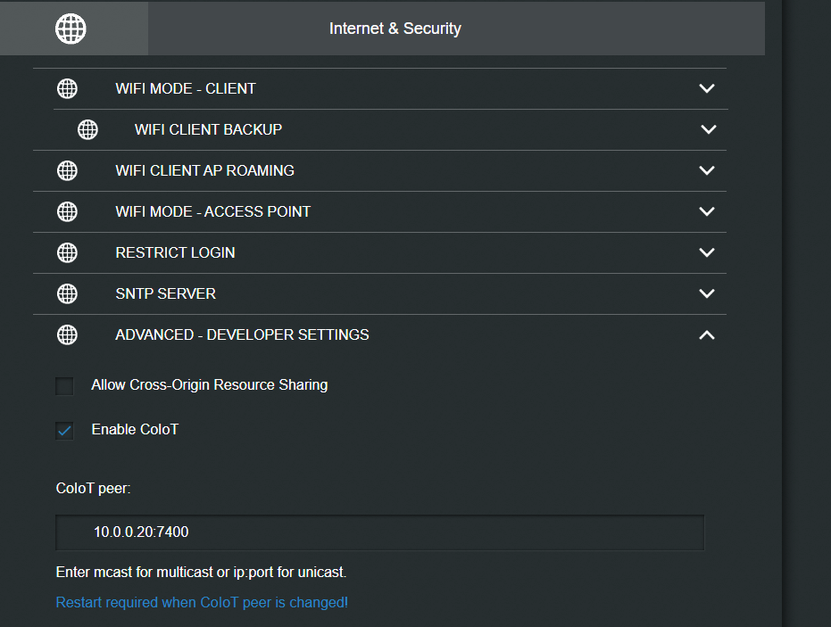Expand the WIFI CLIENT BACKUP chevron
Image resolution: width=831 pixels, height=627 pixels.
pyautogui.click(x=709, y=129)
